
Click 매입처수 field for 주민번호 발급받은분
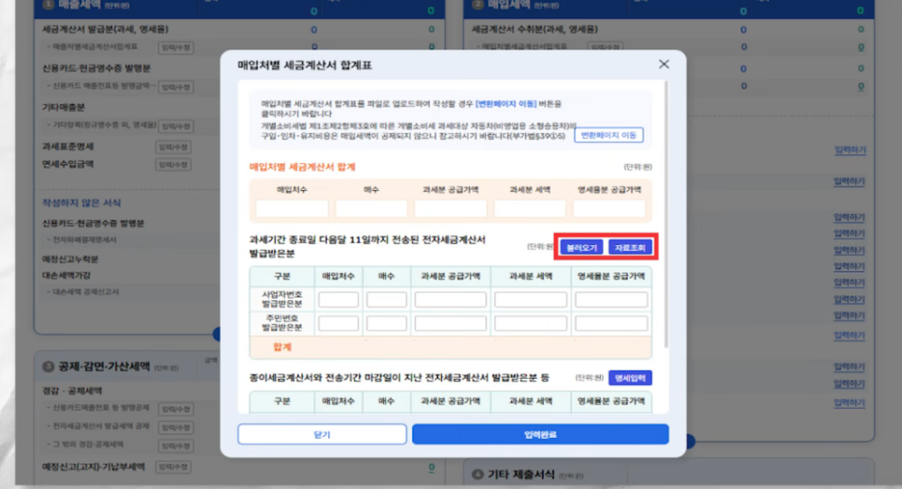point(338,323)
